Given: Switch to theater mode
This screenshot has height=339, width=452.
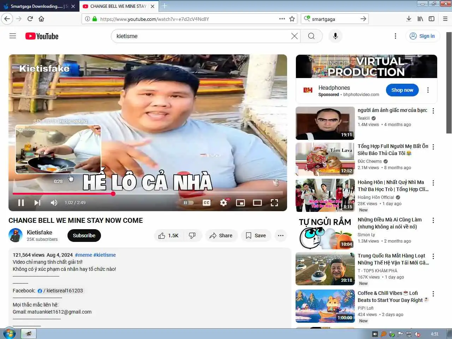Looking at the screenshot, I should pos(257,202).
